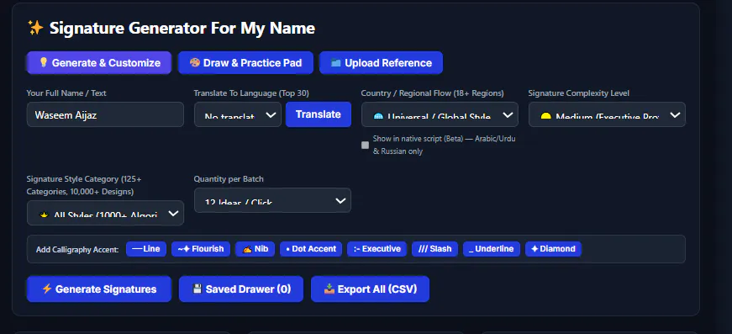Viewport: 732px width, 334px height.
Task: Click the folder icon on Upload Reference
Action: click(335, 62)
